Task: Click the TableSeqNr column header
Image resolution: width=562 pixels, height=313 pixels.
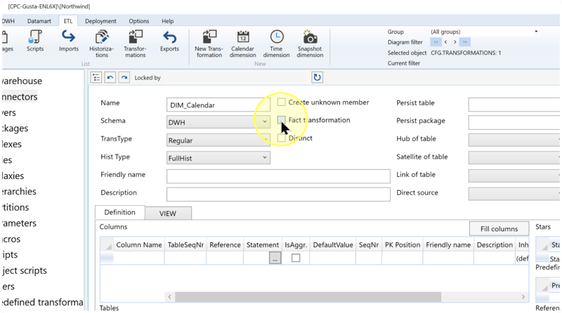Action: [185, 245]
